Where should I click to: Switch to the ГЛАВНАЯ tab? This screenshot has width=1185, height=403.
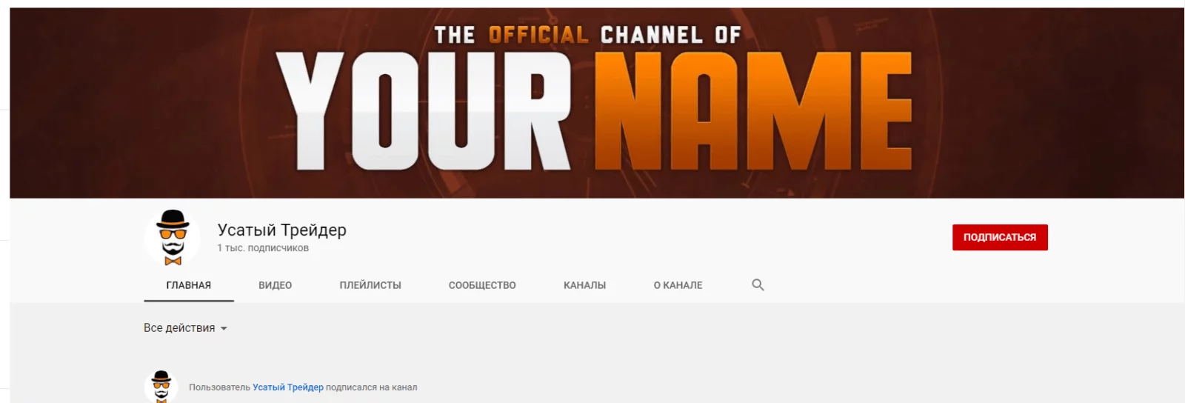(x=189, y=285)
